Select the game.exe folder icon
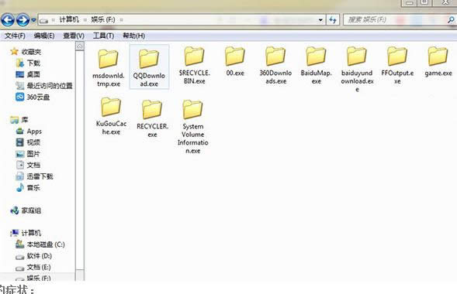The width and height of the screenshot is (457, 294). [x=438, y=56]
